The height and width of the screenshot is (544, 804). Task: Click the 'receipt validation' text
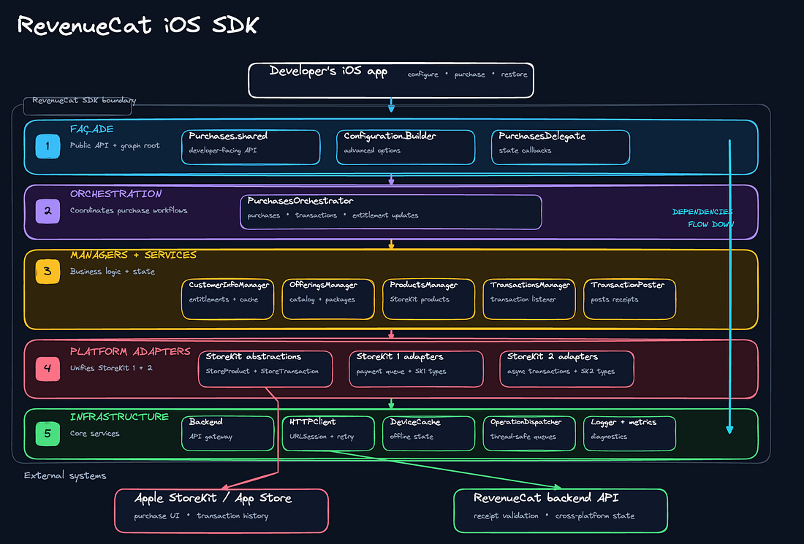(506, 516)
